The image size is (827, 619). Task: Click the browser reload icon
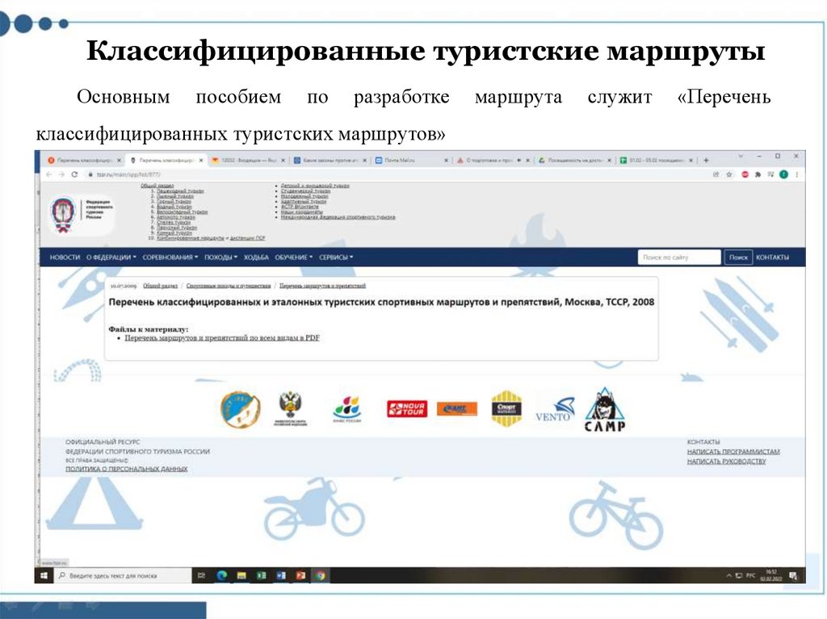point(74,174)
